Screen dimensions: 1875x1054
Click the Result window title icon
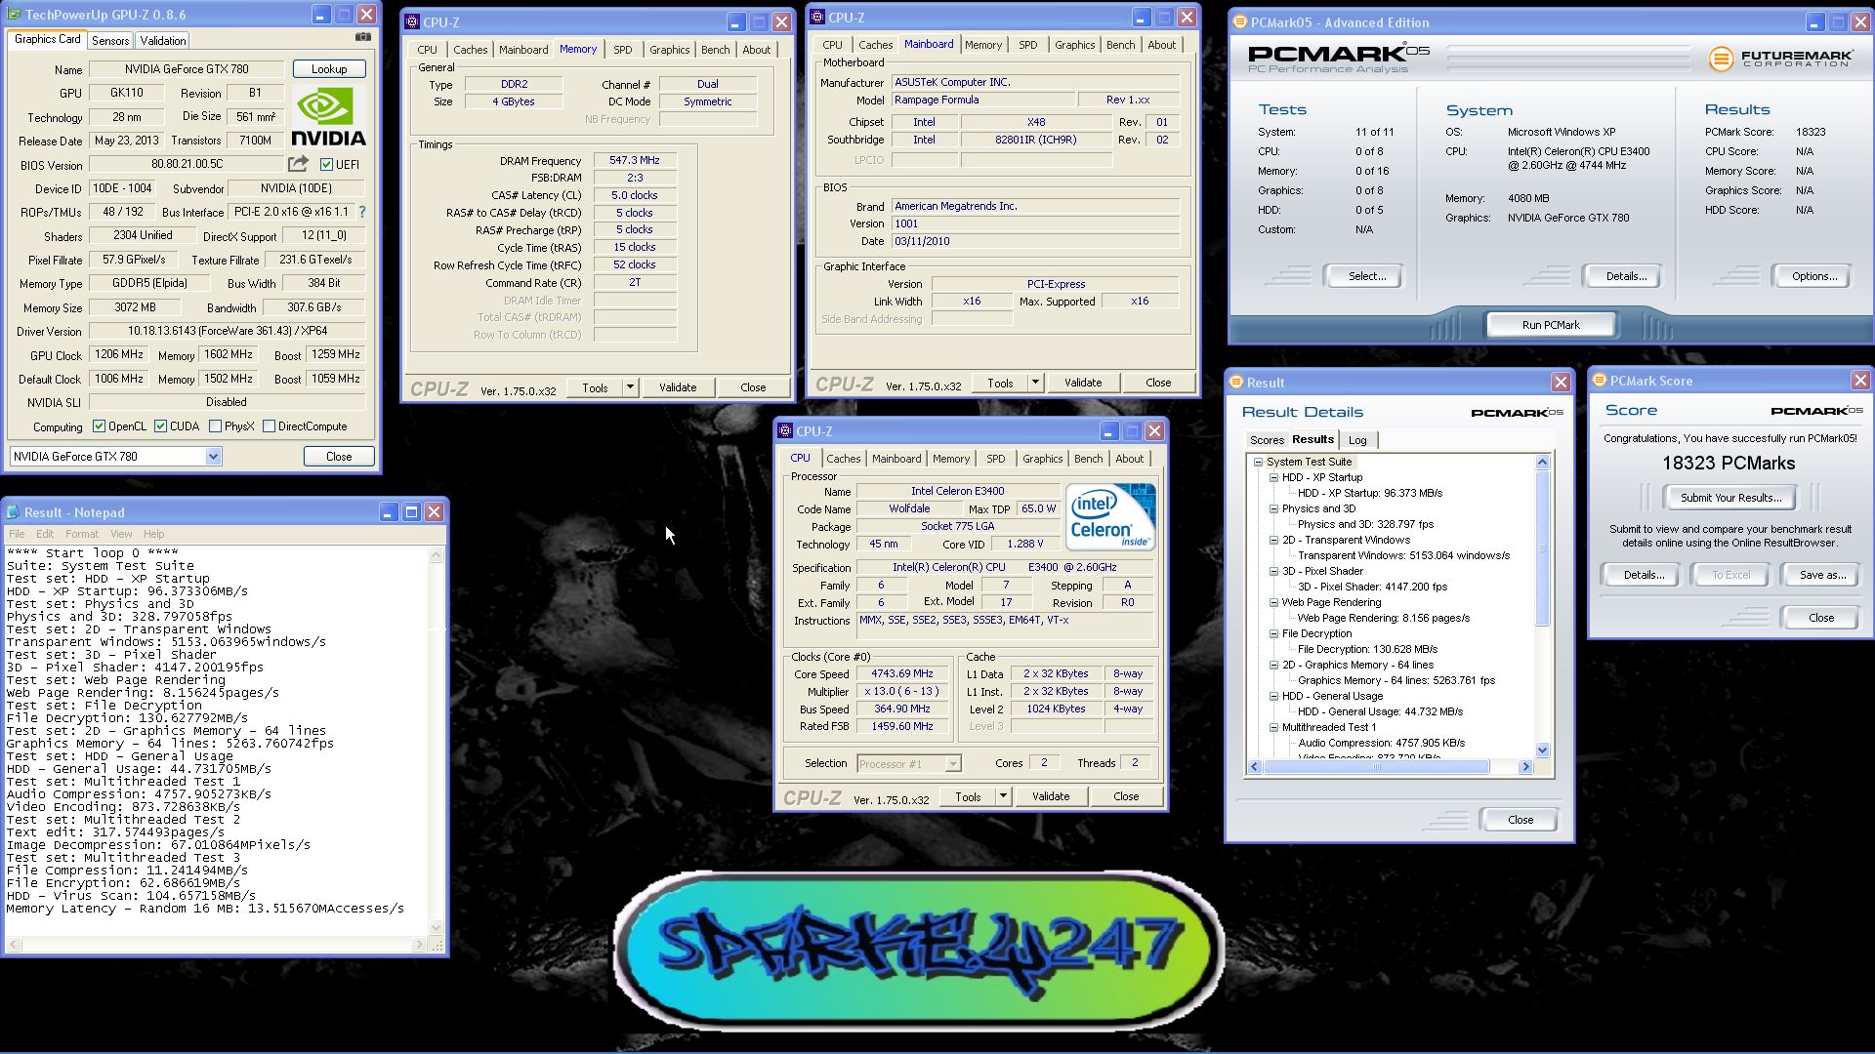[x=1236, y=383]
